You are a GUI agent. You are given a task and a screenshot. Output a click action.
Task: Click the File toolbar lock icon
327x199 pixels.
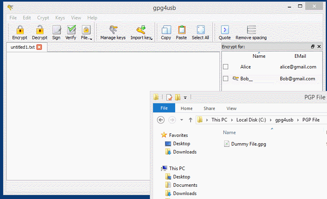coord(86,30)
